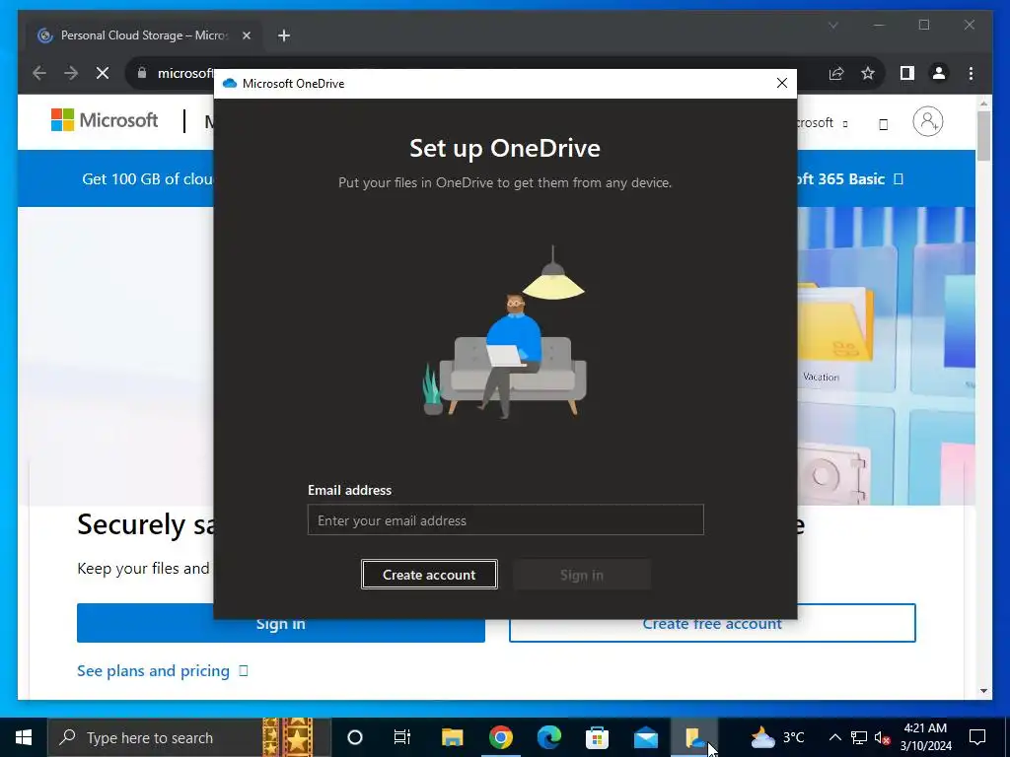Stop the page loading in Chrome
This screenshot has height=757, width=1010.
[x=103, y=73]
